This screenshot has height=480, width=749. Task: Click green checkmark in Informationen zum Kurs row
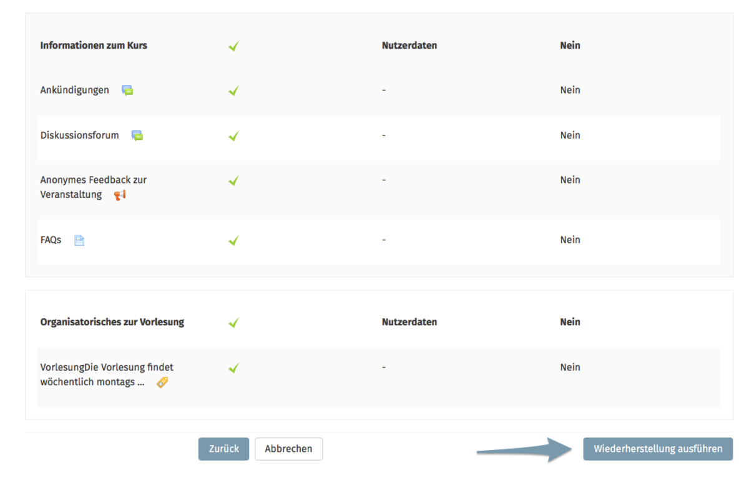coord(233,46)
